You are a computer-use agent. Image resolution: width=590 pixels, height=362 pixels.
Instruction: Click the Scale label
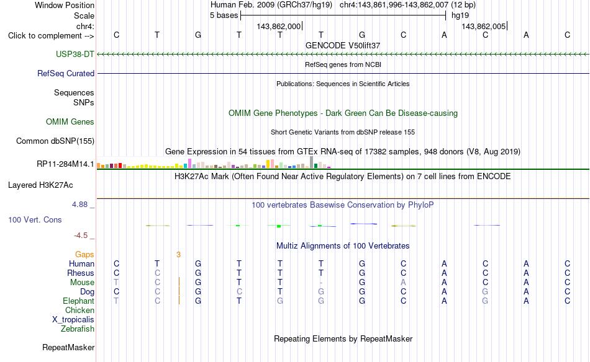pos(84,15)
